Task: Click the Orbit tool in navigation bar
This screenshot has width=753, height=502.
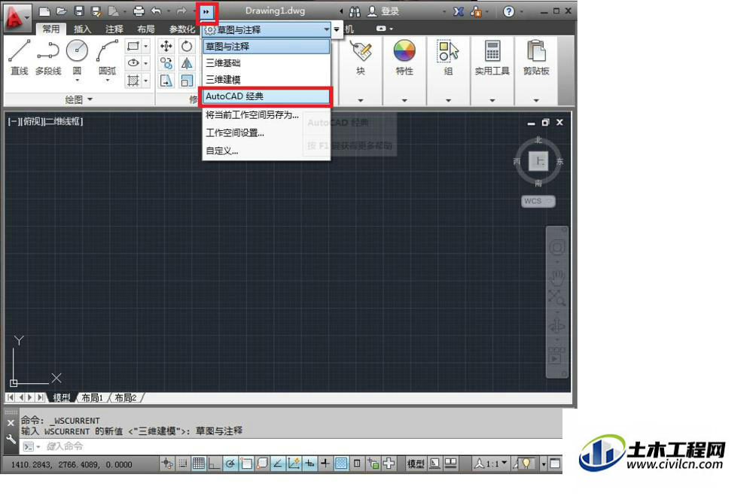Action: coord(557,327)
